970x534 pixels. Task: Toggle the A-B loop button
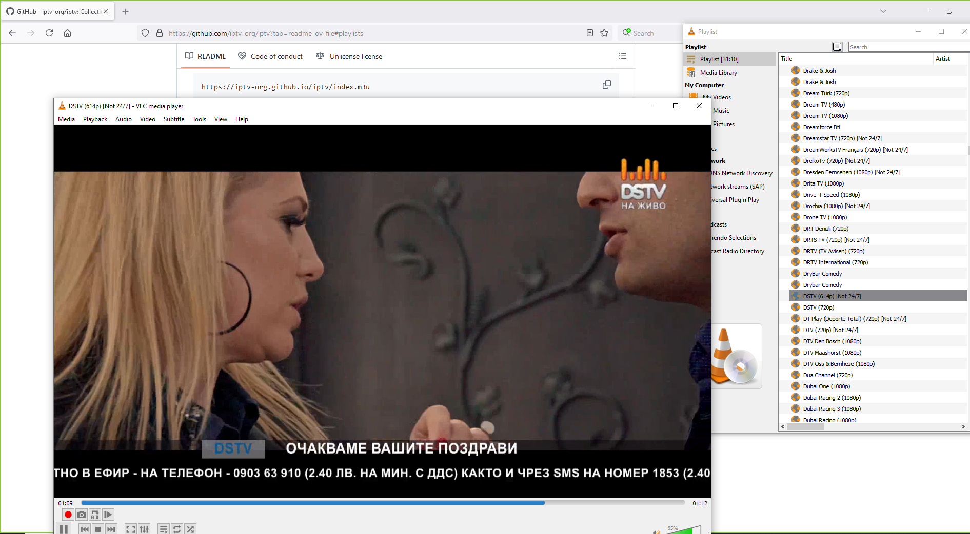[95, 515]
